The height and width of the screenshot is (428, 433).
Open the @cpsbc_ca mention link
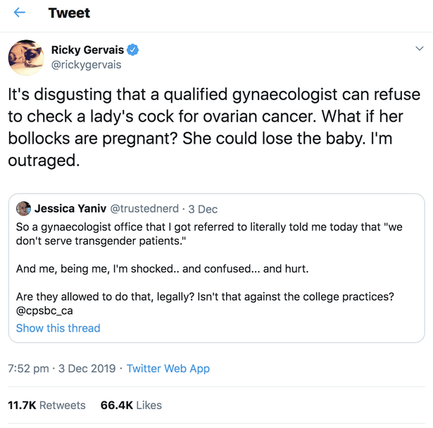(44, 310)
